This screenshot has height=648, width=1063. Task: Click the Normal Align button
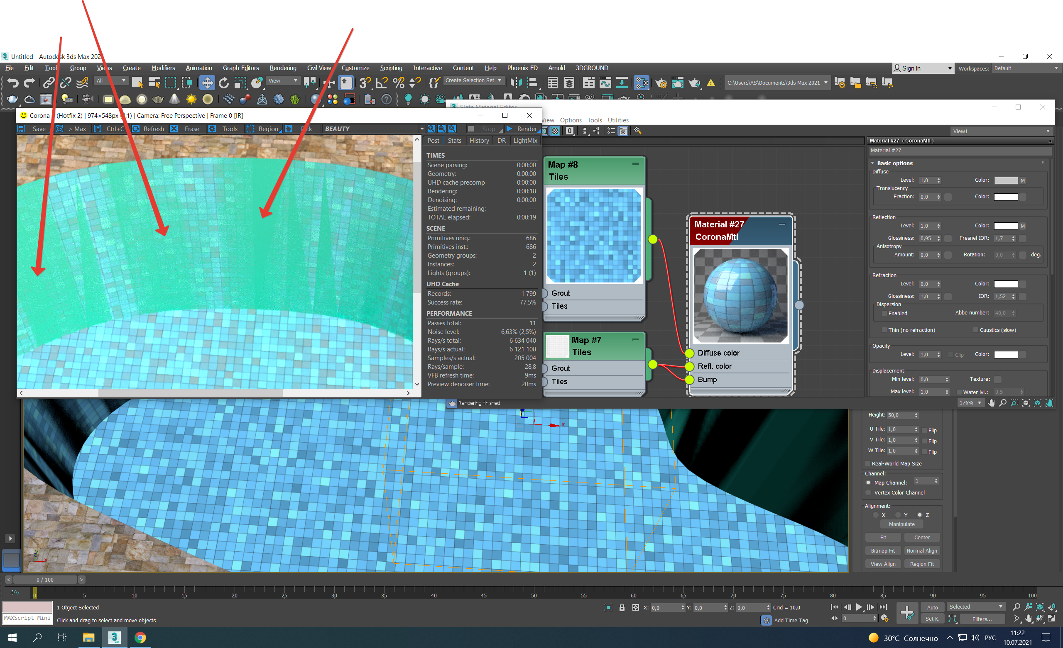click(x=921, y=551)
